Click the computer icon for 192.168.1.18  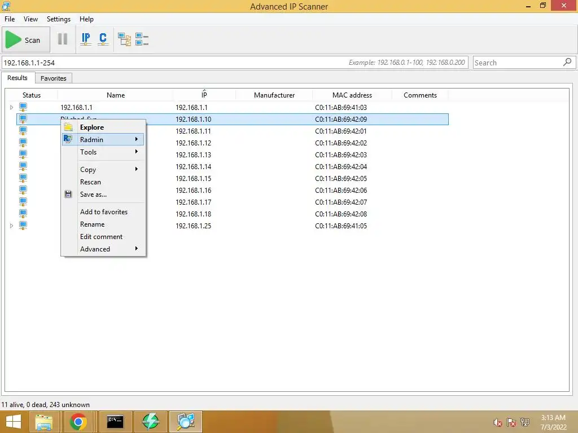[x=23, y=214]
